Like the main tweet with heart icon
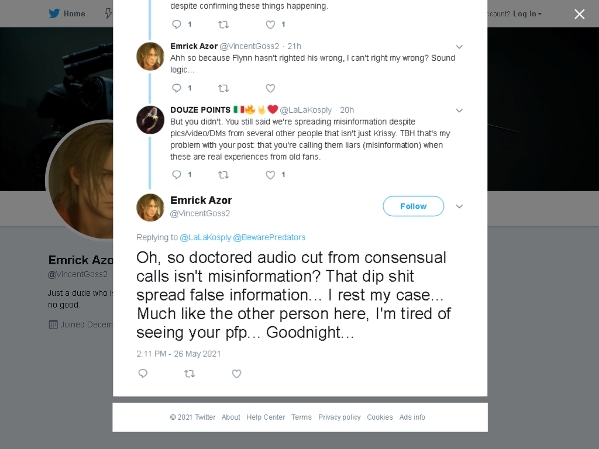The image size is (599, 449). click(236, 374)
